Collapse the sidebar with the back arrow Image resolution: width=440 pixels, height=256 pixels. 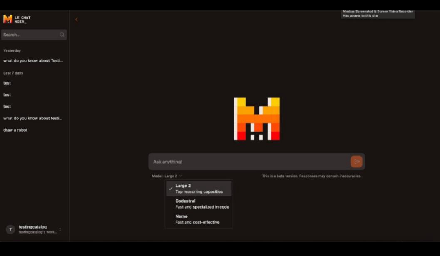pyautogui.click(x=76, y=20)
